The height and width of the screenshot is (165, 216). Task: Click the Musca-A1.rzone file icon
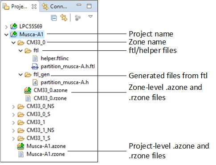coord(21,154)
